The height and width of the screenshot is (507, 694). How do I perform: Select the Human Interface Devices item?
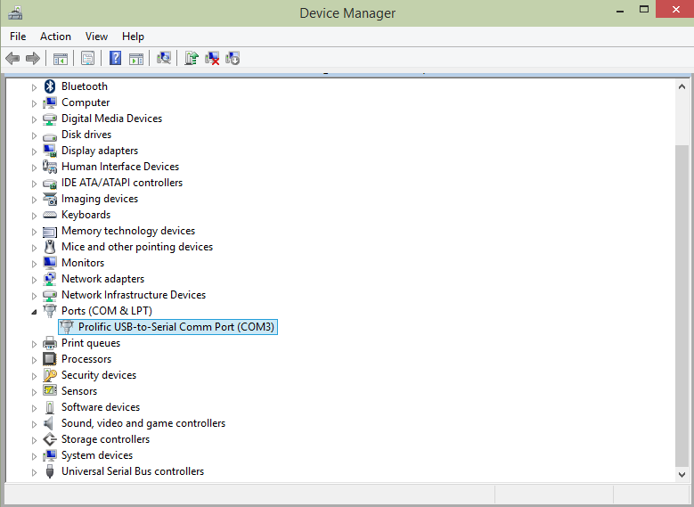[x=119, y=167]
